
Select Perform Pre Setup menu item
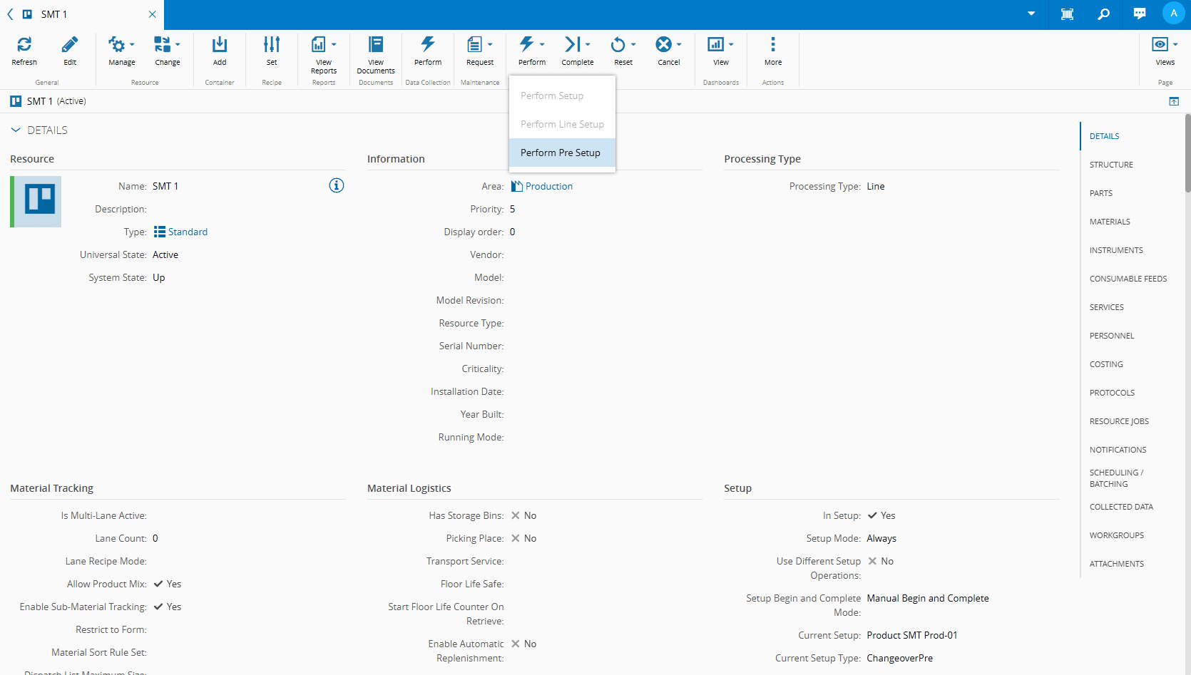coord(561,153)
